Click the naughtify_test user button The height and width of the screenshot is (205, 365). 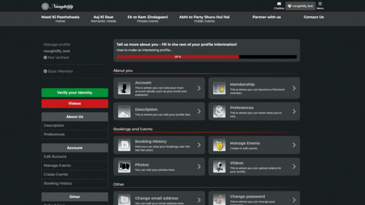point(300,6)
